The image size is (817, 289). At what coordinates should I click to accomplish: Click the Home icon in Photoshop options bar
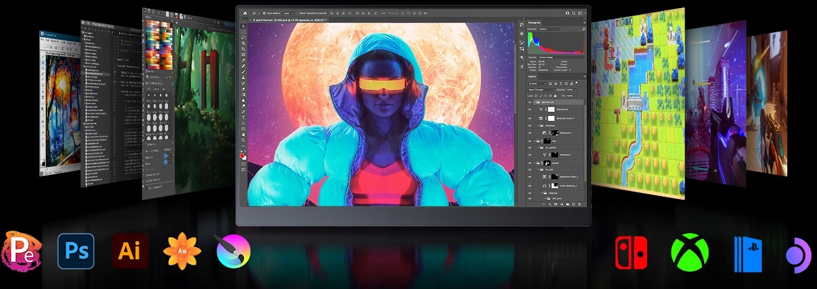click(x=244, y=13)
